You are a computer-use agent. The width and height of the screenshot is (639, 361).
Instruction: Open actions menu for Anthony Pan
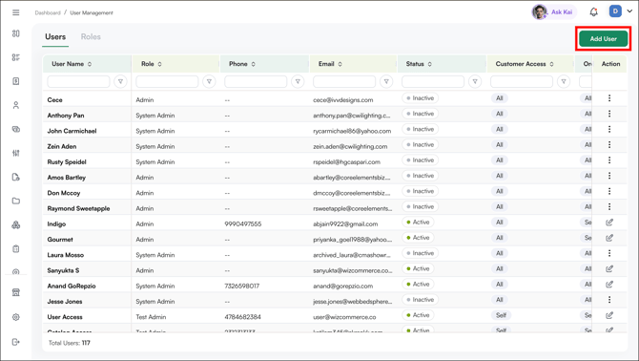609,114
